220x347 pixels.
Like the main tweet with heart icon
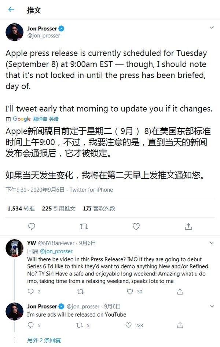(x=136, y=226)
